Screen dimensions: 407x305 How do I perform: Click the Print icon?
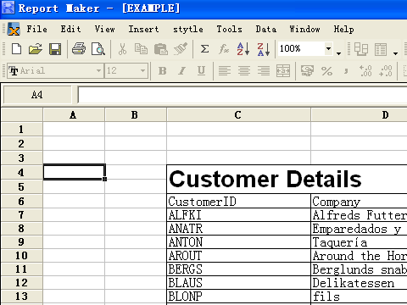pyautogui.click(x=79, y=49)
